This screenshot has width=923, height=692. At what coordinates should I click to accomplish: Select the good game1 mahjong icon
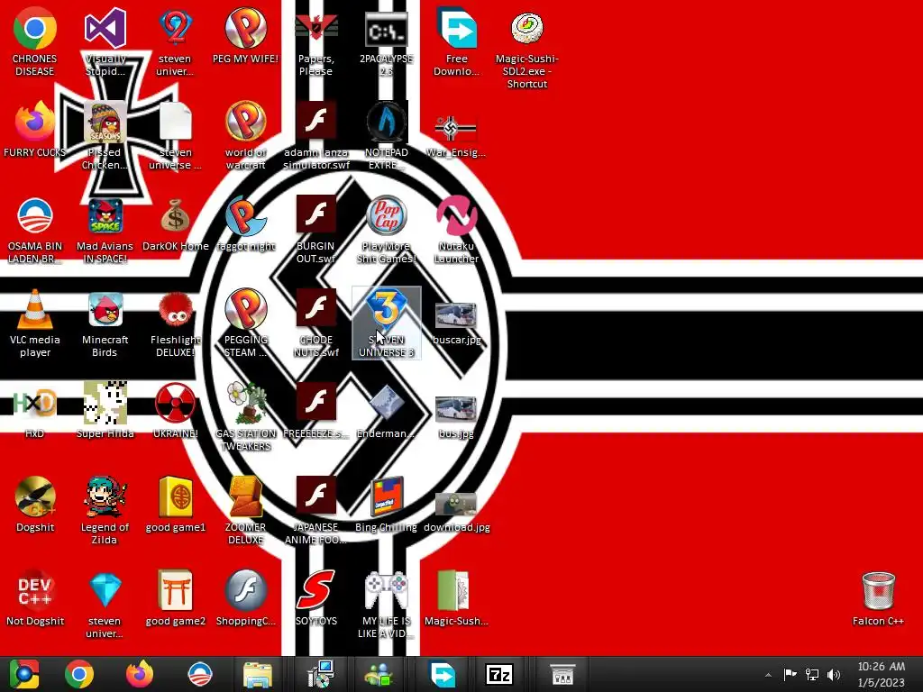176,504
